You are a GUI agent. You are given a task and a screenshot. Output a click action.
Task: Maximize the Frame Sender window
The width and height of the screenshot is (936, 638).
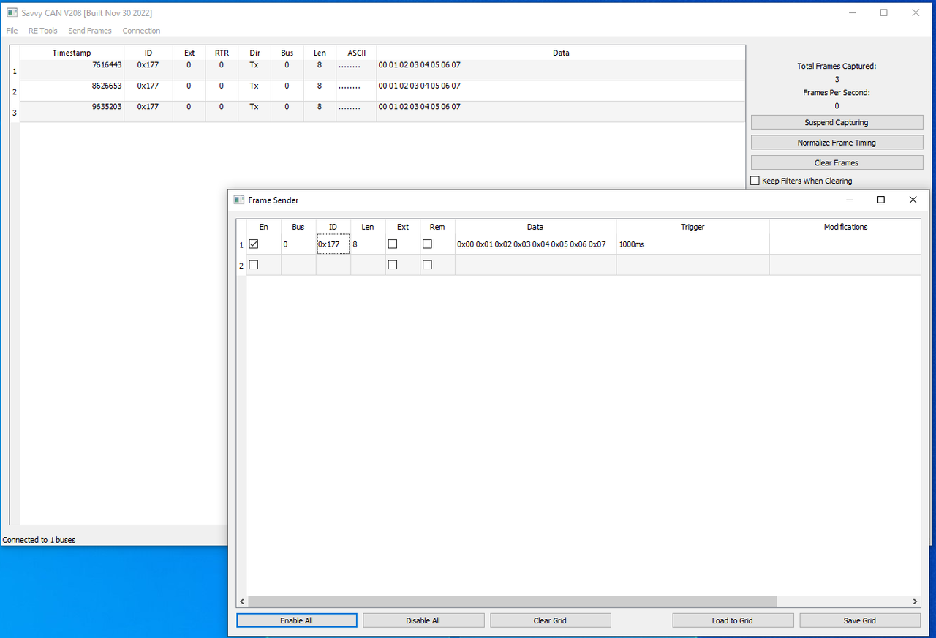[881, 200]
